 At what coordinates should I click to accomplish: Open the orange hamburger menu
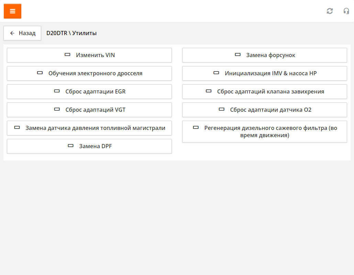coord(13,11)
